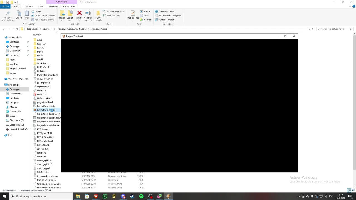356x200 pixels.
Task: Open the notification center icon
Action: (350, 196)
